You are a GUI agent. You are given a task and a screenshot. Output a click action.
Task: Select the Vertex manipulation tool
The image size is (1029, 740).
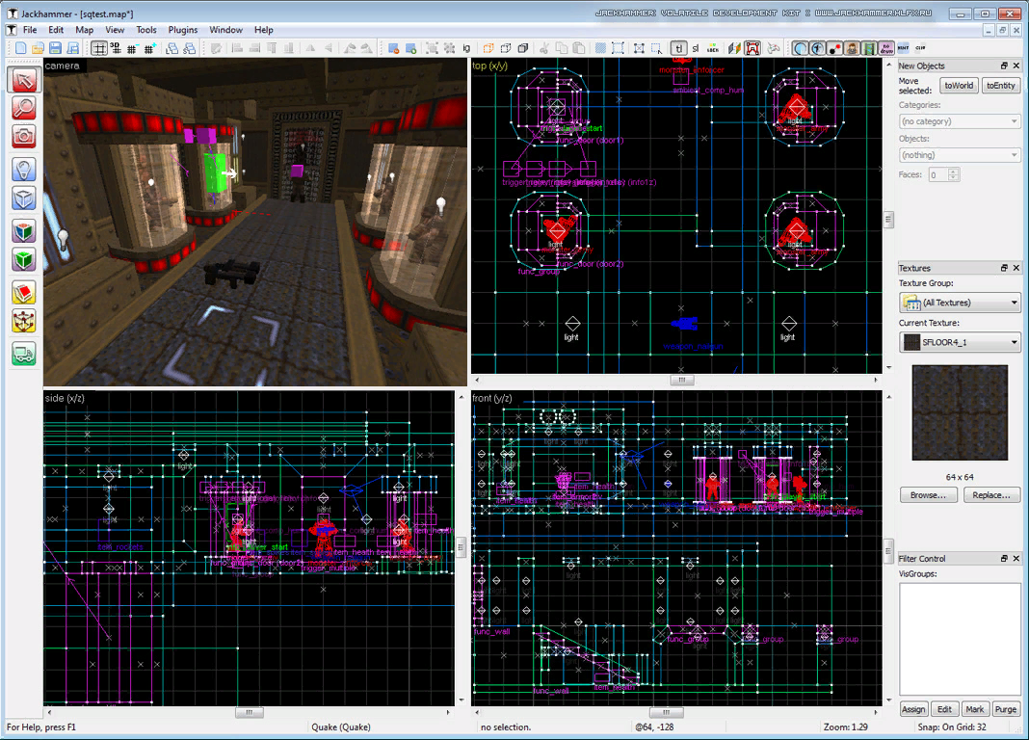point(24,321)
